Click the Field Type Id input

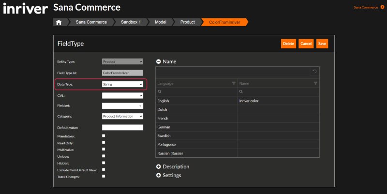tap(122, 73)
